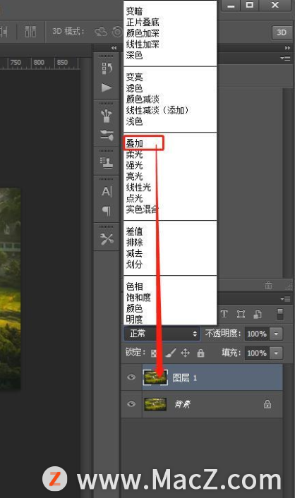Screen dimensions: 295x498
Task: Open the Paragraph panel icon
Action: (107, 211)
